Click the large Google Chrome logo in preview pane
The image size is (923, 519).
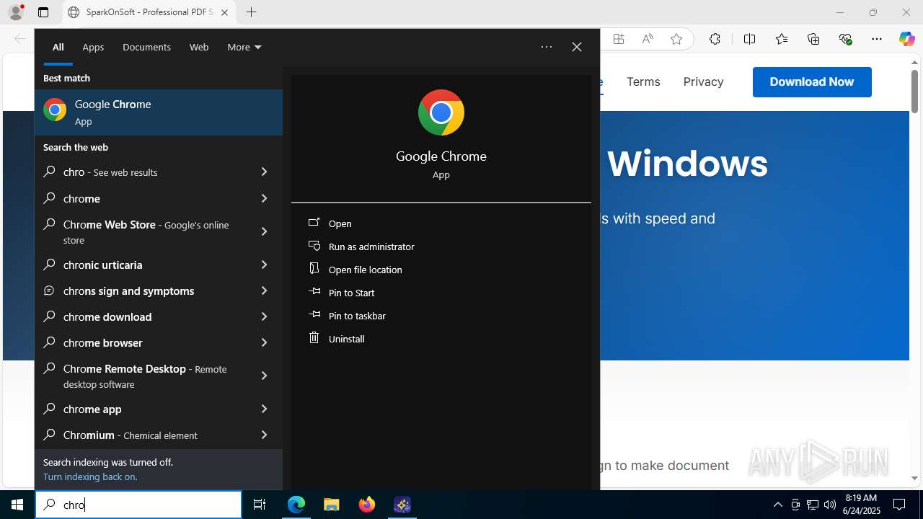441,112
